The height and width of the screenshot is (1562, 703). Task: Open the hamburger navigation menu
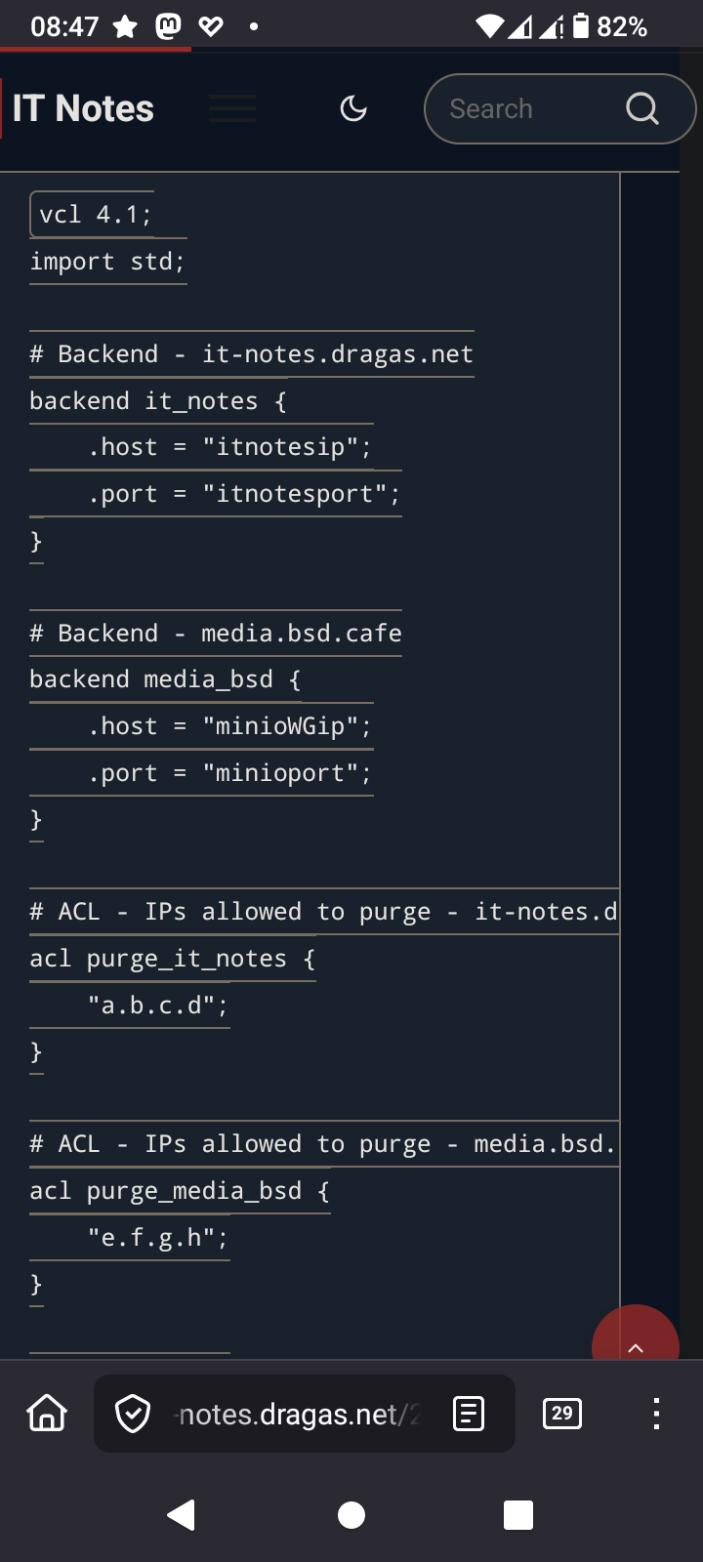pyautogui.click(x=232, y=108)
